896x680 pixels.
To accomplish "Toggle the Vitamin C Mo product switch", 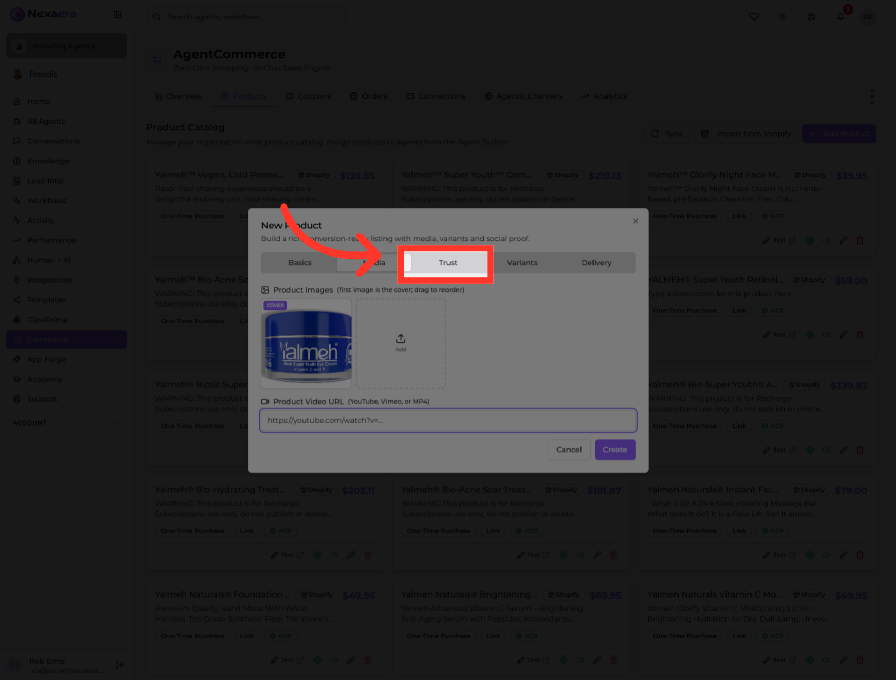I will 827,660.
